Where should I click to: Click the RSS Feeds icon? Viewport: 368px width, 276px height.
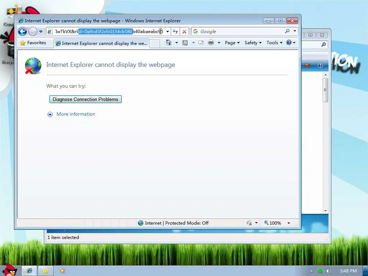(185, 43)
